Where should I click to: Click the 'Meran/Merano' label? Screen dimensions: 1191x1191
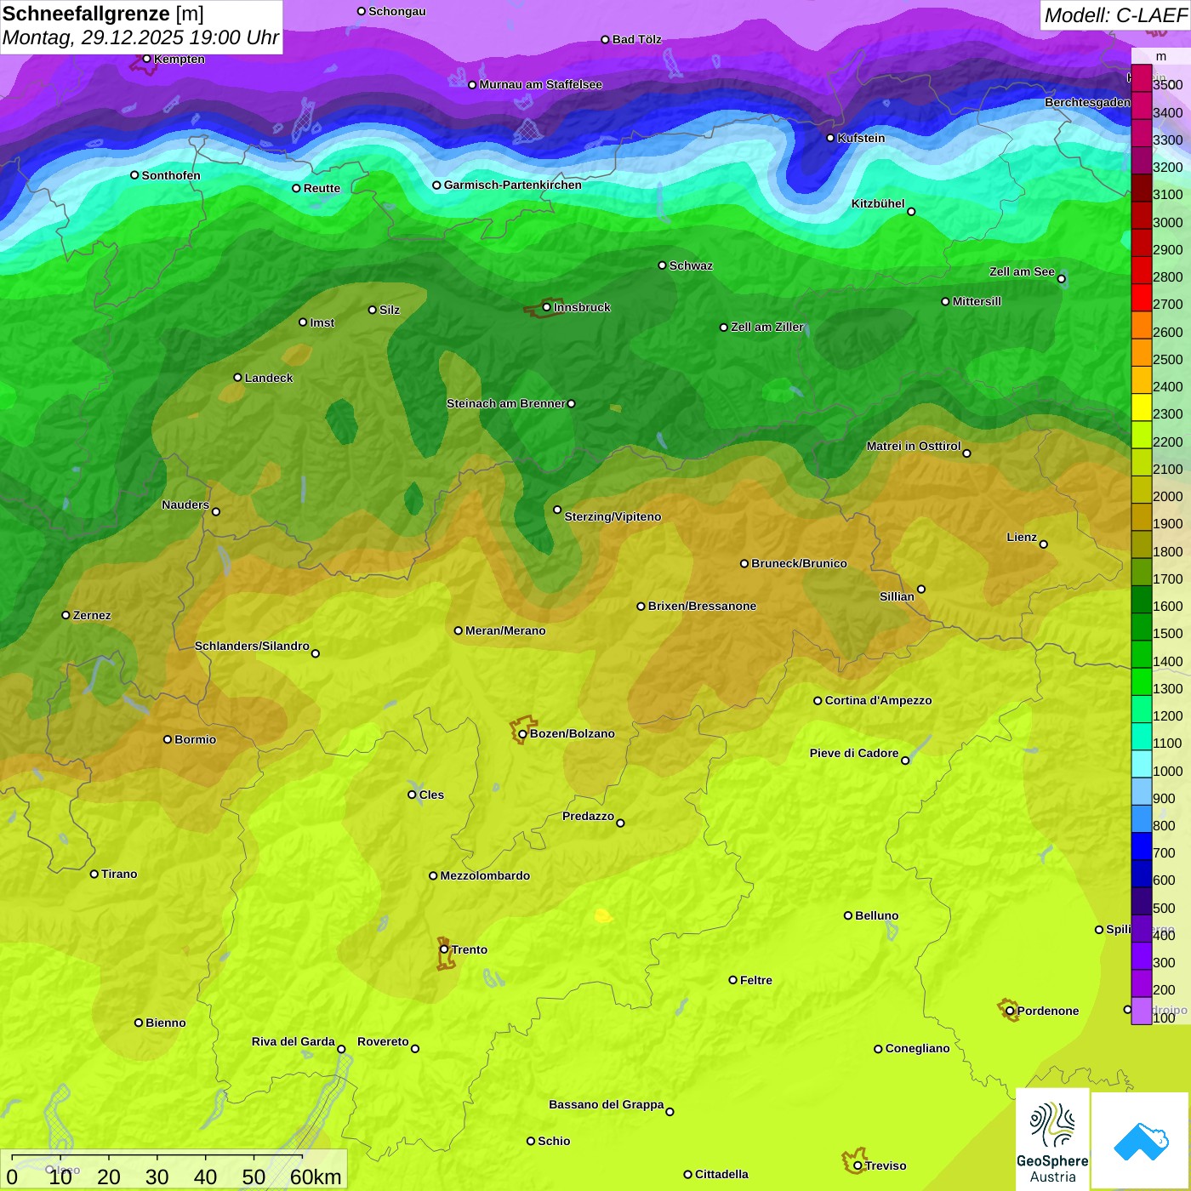point(505,630)
